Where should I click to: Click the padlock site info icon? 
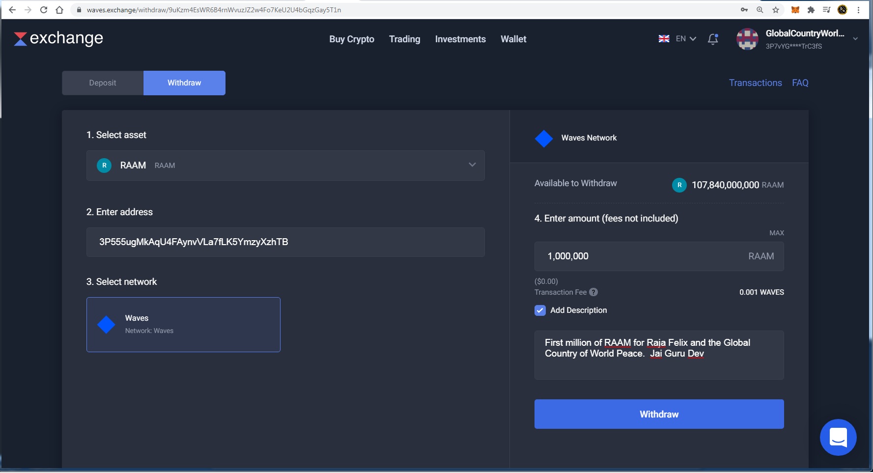point(79,10)
